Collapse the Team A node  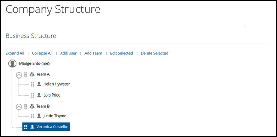click(x=19, y=75)
